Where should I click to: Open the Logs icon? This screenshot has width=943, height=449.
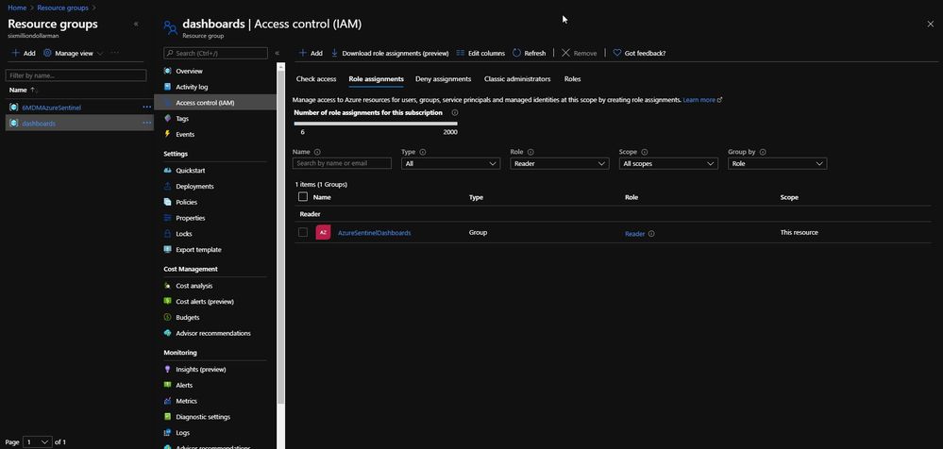coord(168,432)
